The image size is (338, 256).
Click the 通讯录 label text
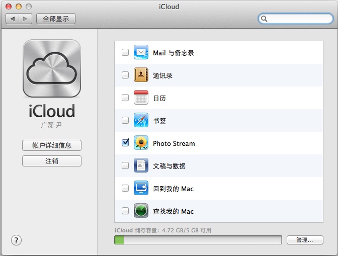point(163,75)
